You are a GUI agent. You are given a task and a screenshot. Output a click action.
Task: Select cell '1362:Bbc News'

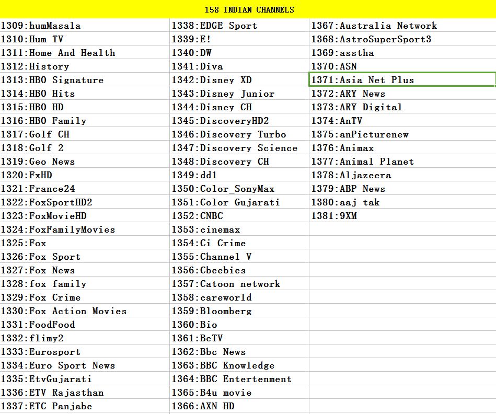(x=239, y=352)
